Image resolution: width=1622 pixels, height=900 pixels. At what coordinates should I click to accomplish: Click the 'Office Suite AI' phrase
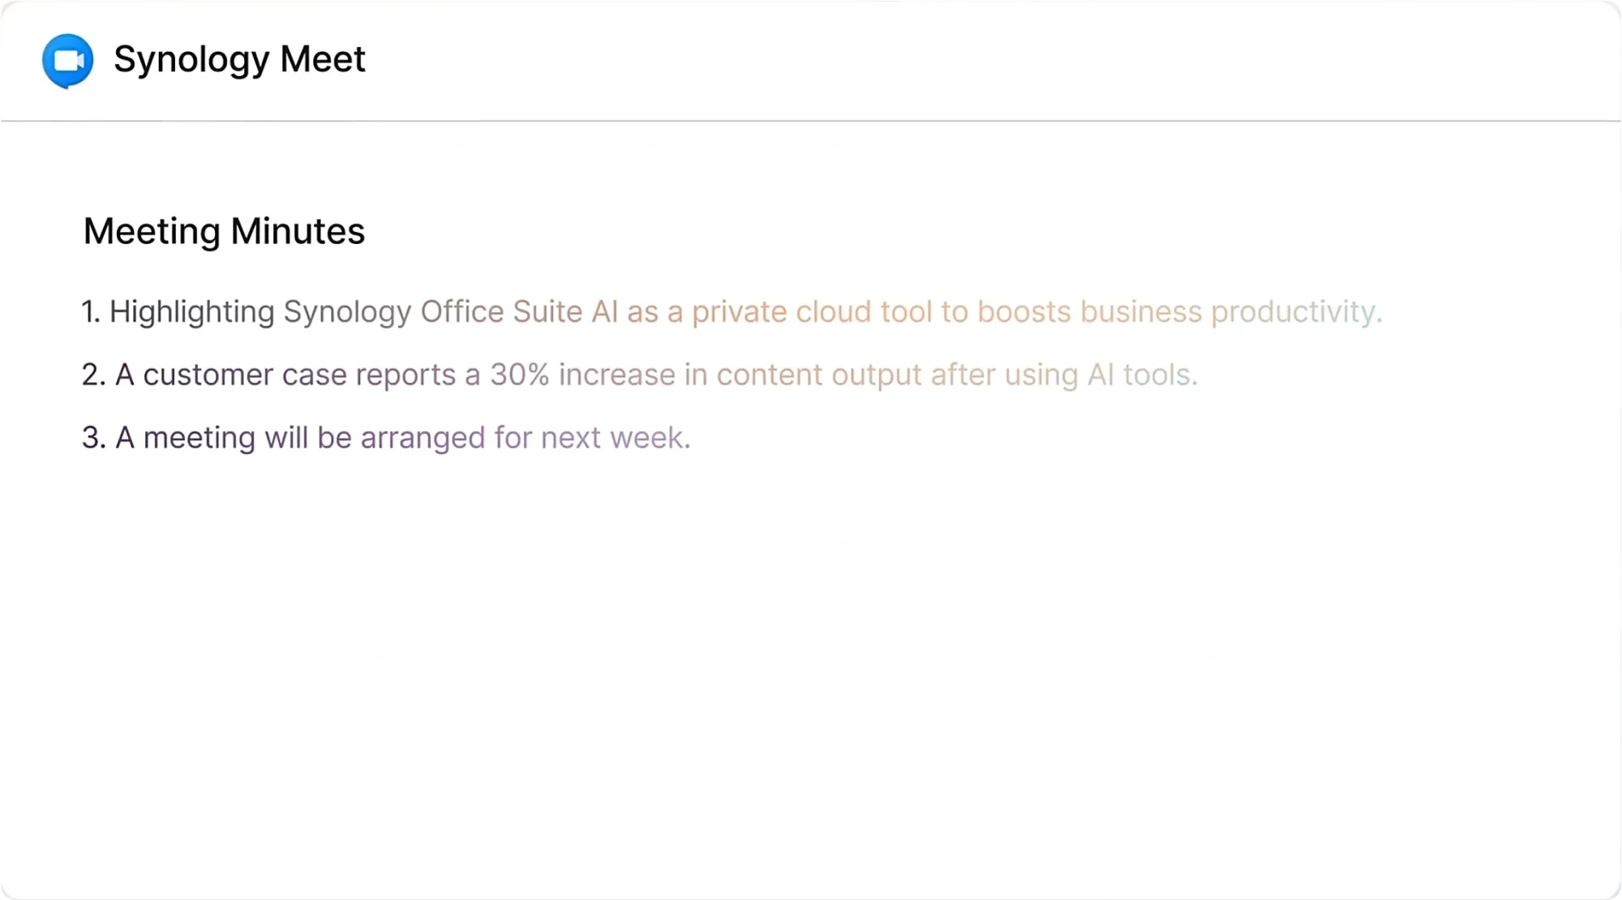[519, 312]
